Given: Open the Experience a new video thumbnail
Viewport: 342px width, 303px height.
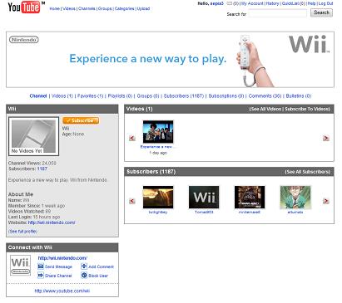Looking at the screenshot, I should click(x=158, y=132).
